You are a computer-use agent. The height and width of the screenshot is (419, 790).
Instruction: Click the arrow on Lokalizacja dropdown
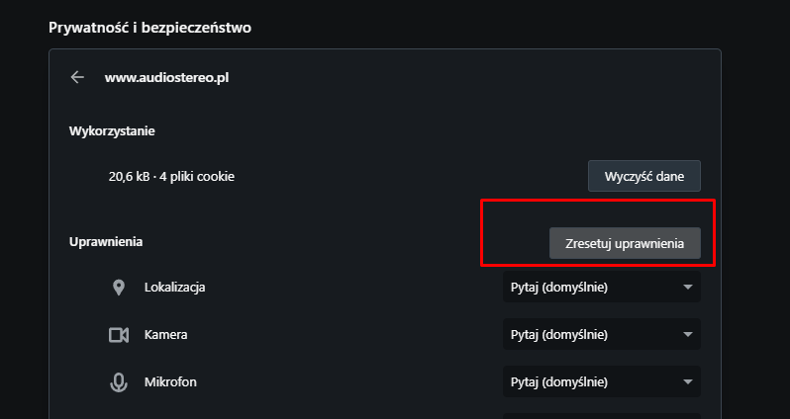tap(688, 288)
